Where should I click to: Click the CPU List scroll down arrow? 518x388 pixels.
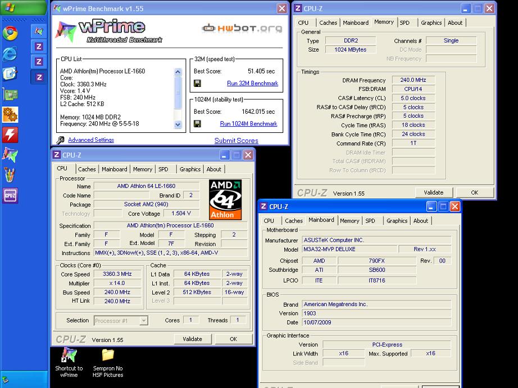point(178,124)
